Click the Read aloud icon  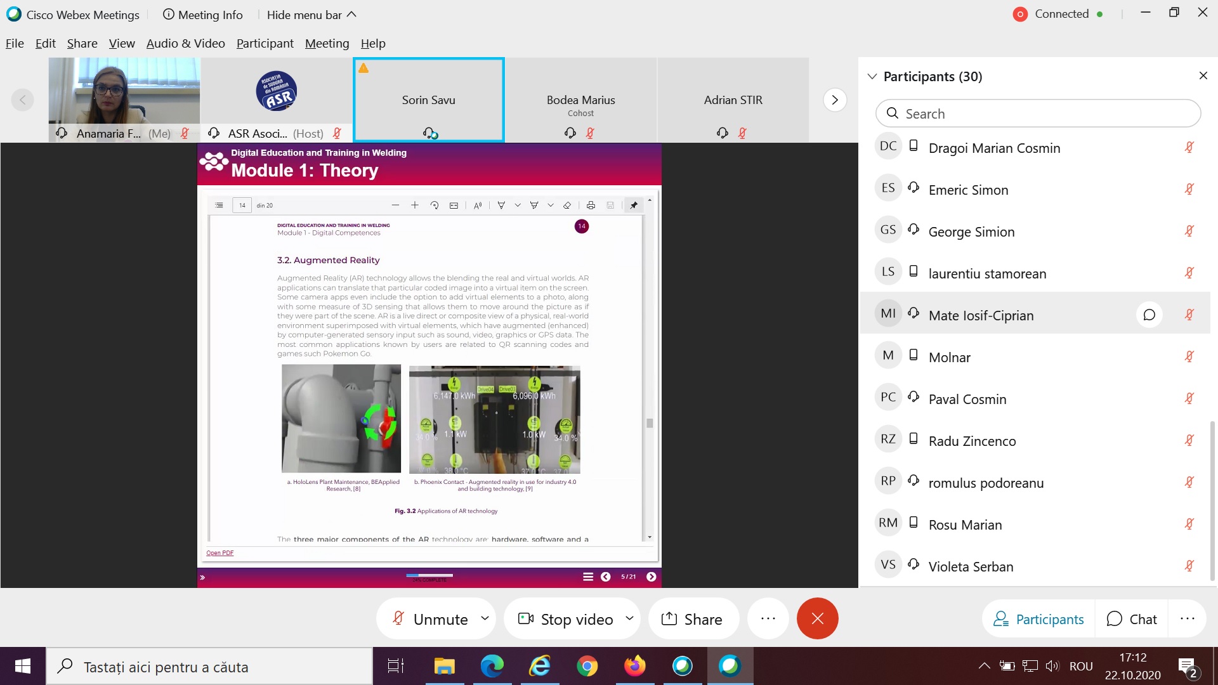coord(478,205)
